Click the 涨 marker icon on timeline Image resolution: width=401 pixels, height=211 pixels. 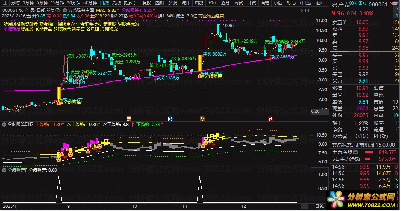click(x=270, y=118)
